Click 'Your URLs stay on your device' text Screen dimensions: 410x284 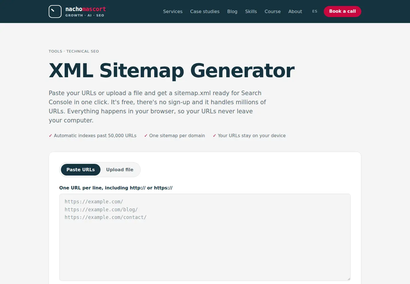252,136
